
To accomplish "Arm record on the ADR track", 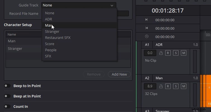I will pyautogui.click(x=168, y=53).
